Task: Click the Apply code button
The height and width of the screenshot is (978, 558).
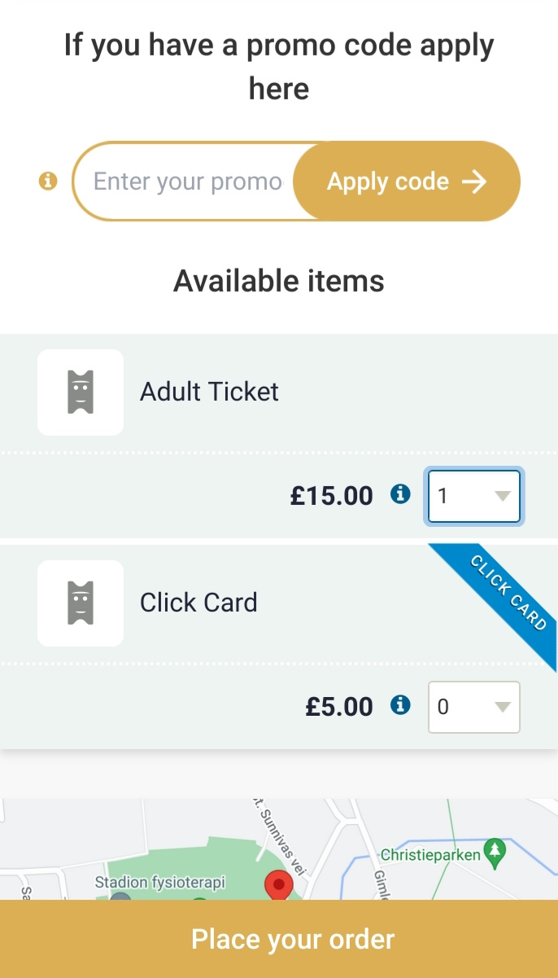Action: 406,181
